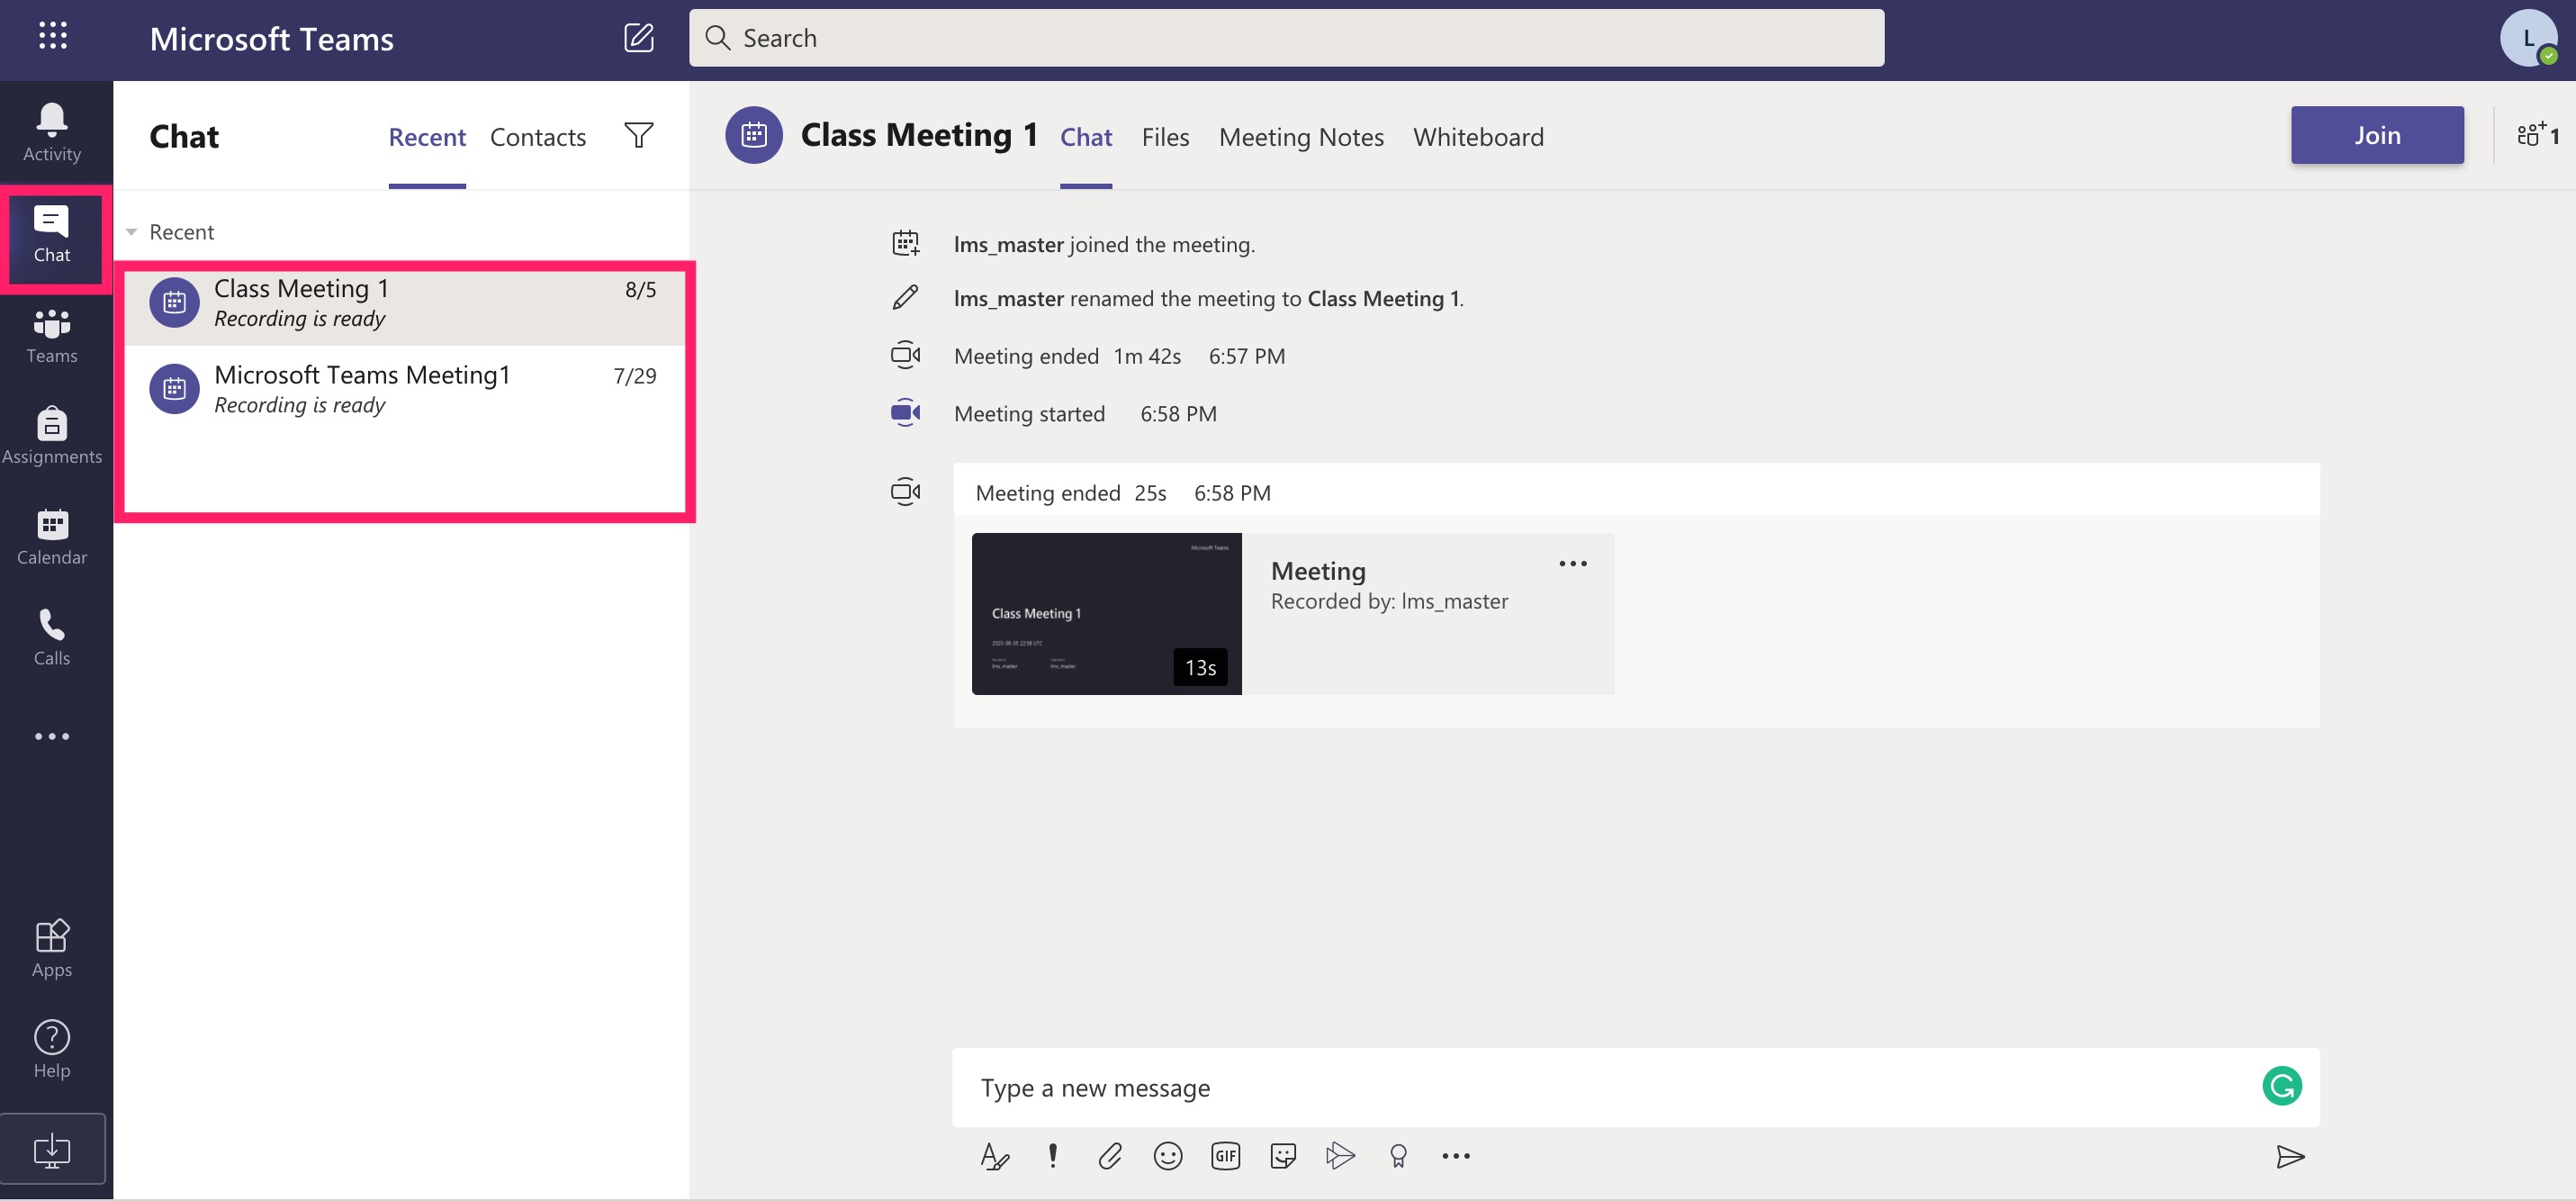Open the sticker picker
The width and height of the screenshot is (2576, 1201).
point(1283,1157)
